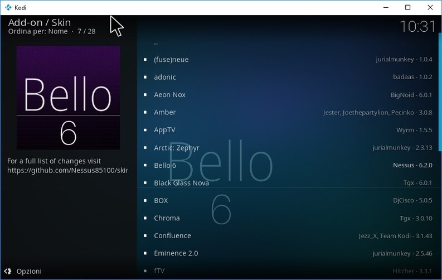Click the Add-on / Skin heading
442x280 pixels.
click(40, 22)
